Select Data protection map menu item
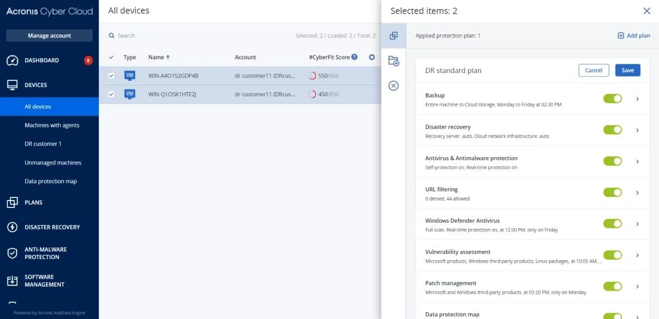 [x=50, y=182]
